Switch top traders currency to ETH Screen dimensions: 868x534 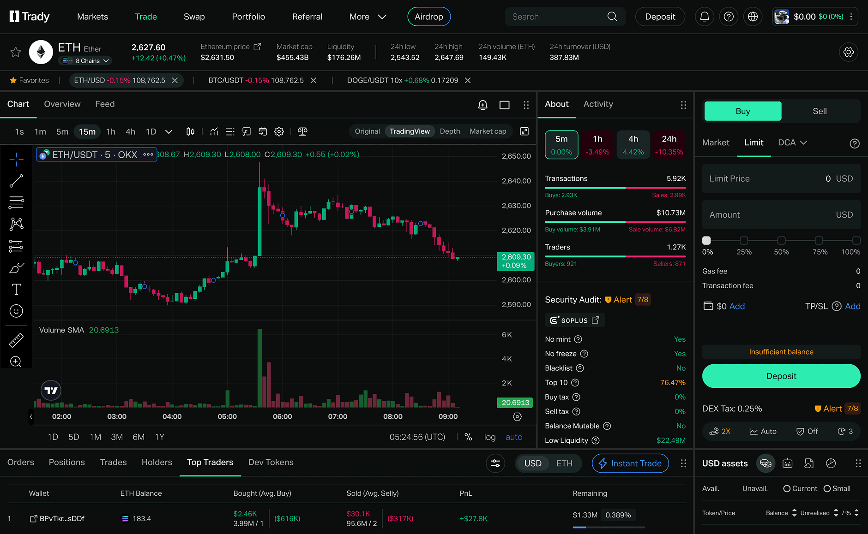pyautogui.click(x=564, y=463)
